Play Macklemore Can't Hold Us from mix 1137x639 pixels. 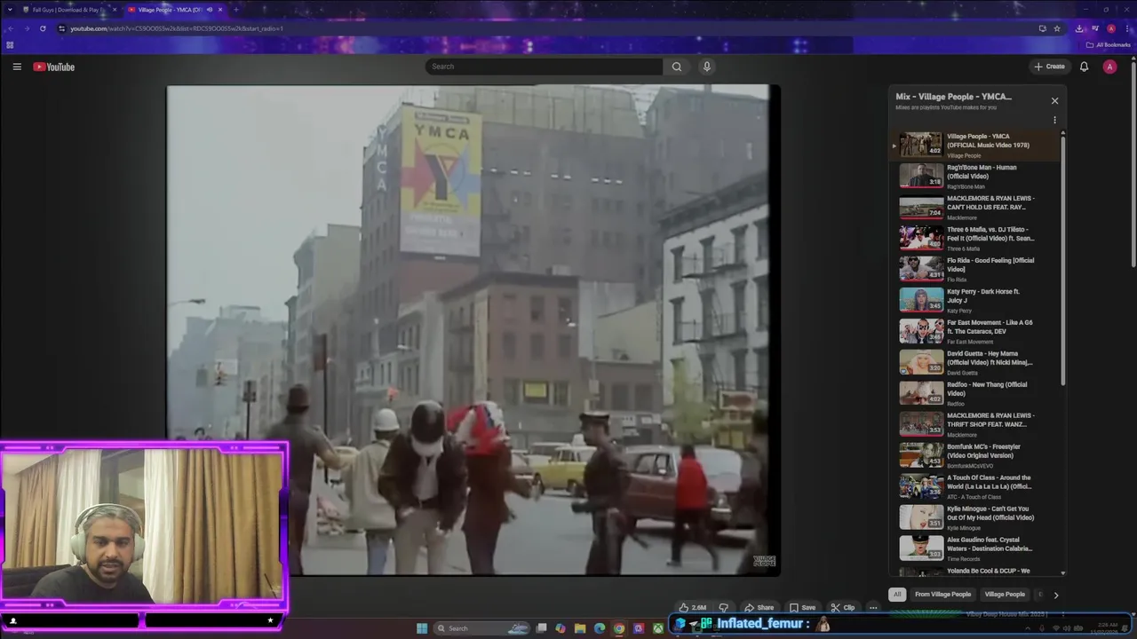pos(974,207)
